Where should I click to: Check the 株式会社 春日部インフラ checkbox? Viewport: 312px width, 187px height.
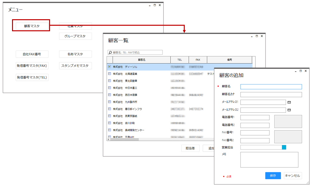tap(110, 109)
